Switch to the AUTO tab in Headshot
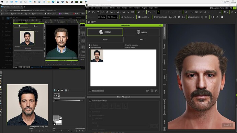Screen dimensions: 237x133 coord(105,40)
